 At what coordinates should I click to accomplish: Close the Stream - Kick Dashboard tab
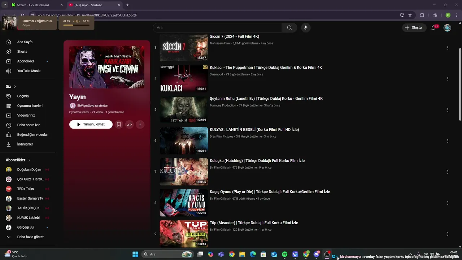tap(61, 5)
